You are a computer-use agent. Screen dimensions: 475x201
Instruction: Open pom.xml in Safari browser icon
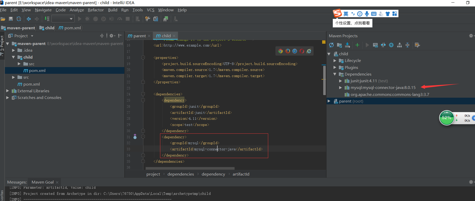tap(295, 51)
